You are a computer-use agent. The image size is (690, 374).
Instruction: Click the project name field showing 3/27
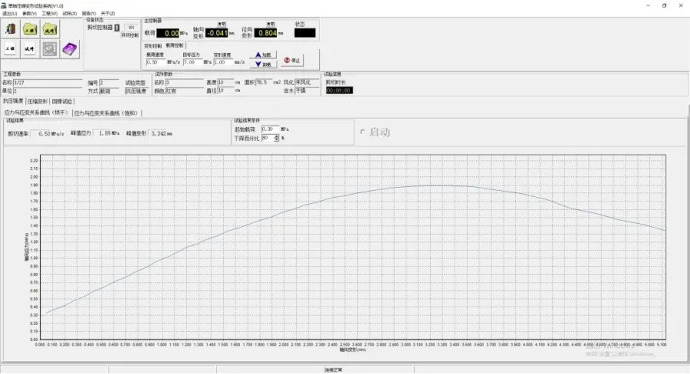[48, 83]
